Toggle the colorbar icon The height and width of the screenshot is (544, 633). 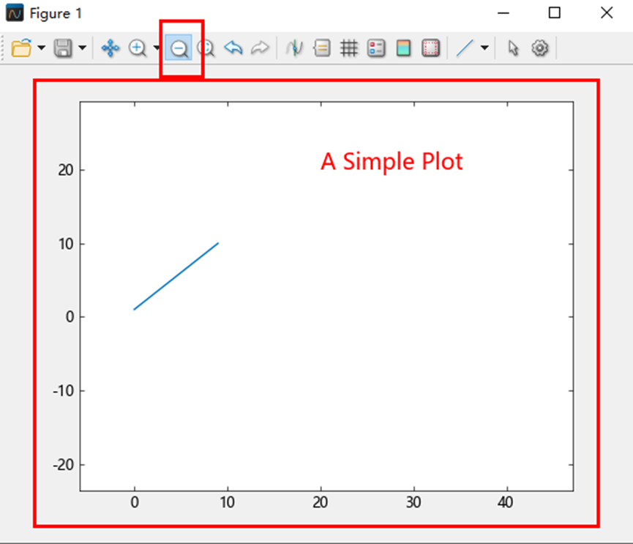tap(403, 48)
